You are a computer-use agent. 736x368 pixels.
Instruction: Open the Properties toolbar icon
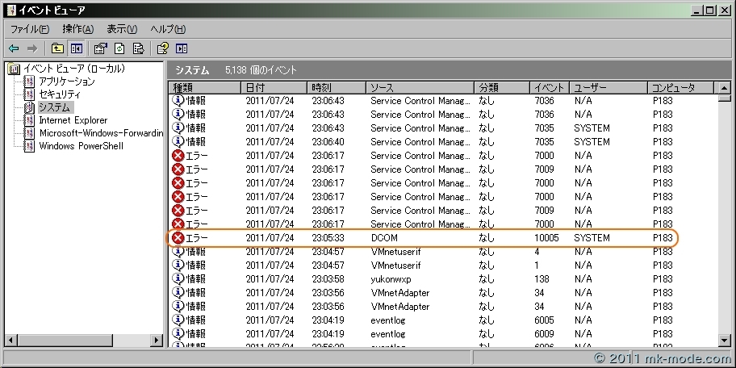[x=101, y=48]
